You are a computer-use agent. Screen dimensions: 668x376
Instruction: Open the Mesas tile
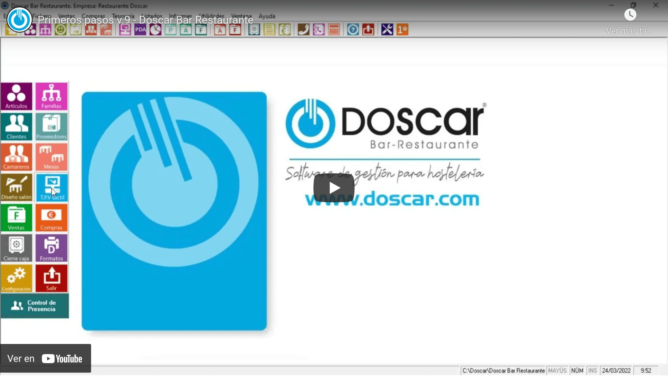pos(51,157)
